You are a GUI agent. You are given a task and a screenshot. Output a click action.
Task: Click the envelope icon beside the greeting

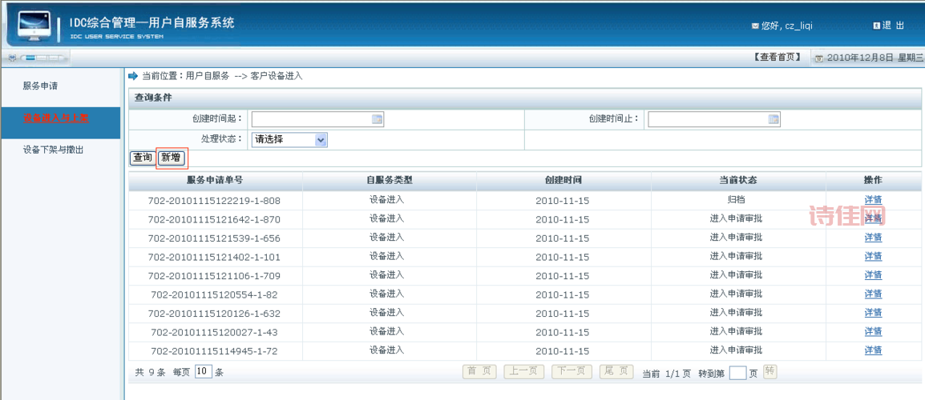[x=755, y=26]
